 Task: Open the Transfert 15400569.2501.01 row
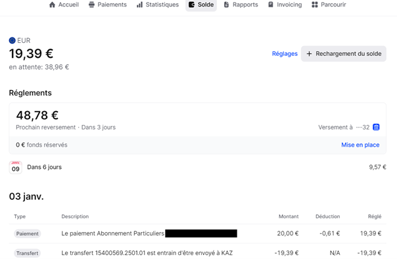pyautogui.click(x=197, y=252)
